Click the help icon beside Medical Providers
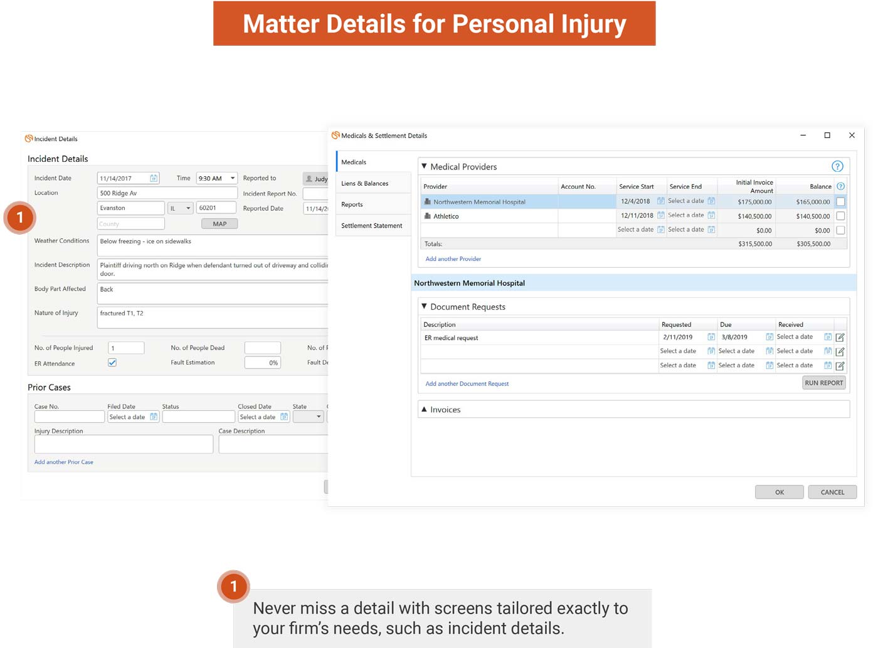This screenshot has height=648, width=878. pos(838,166)
